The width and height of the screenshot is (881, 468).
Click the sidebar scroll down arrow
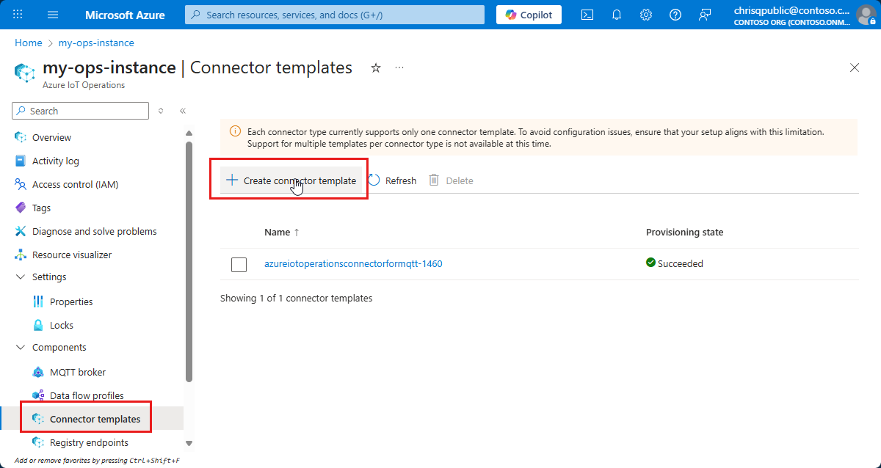click(189, 443)
